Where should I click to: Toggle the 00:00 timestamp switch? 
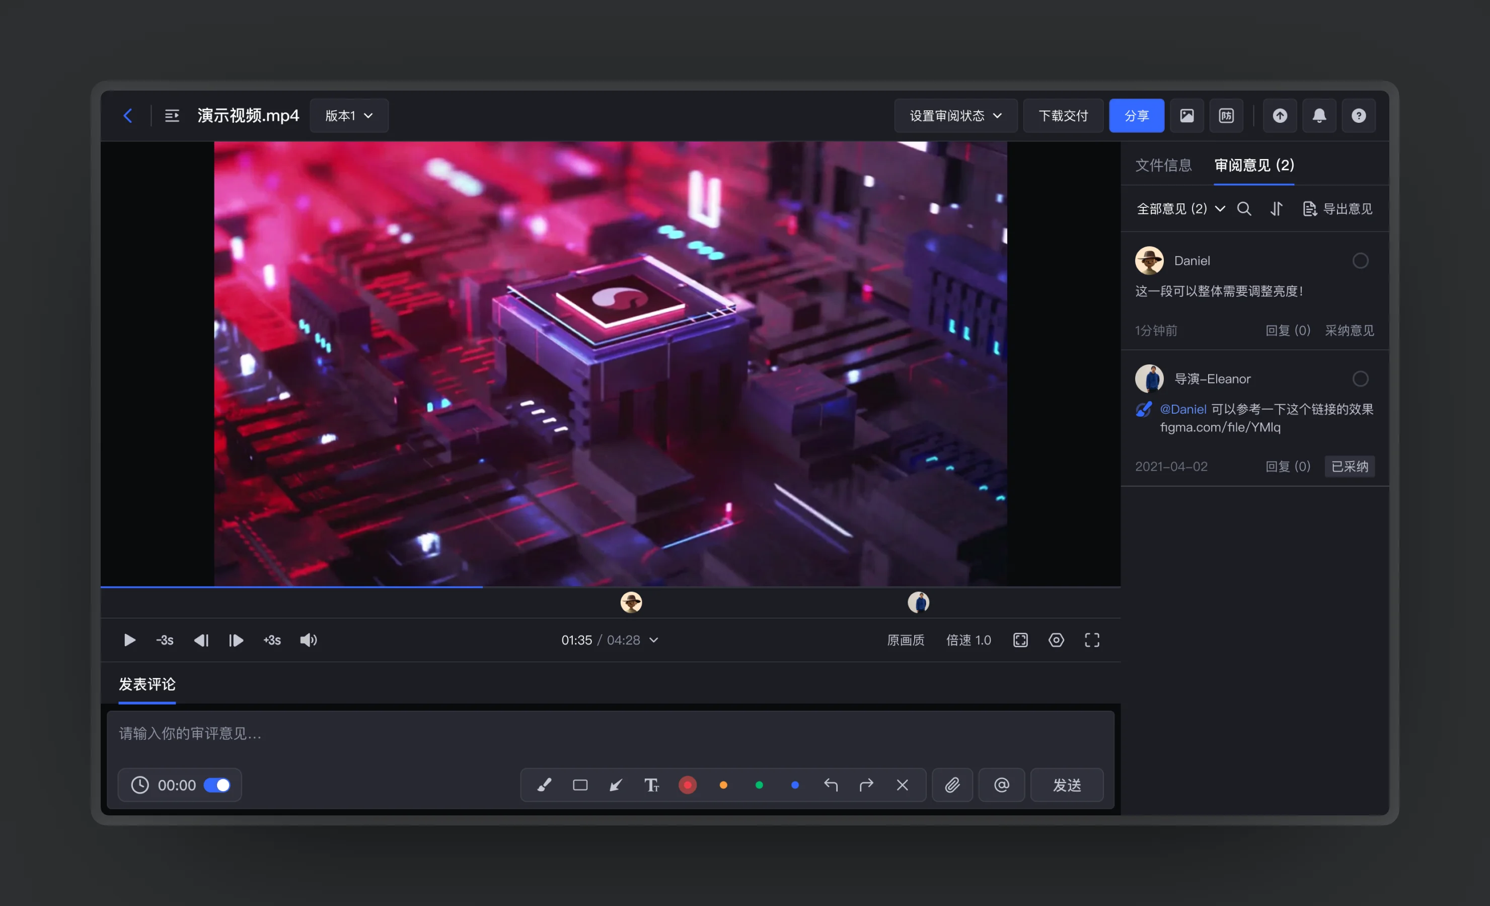click(217, 784)
